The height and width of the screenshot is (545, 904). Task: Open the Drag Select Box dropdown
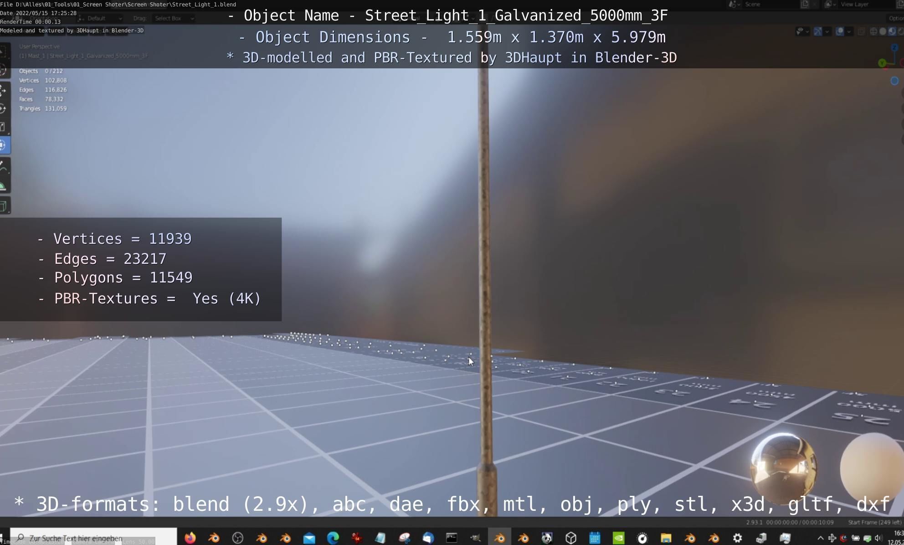coord(174,18)
